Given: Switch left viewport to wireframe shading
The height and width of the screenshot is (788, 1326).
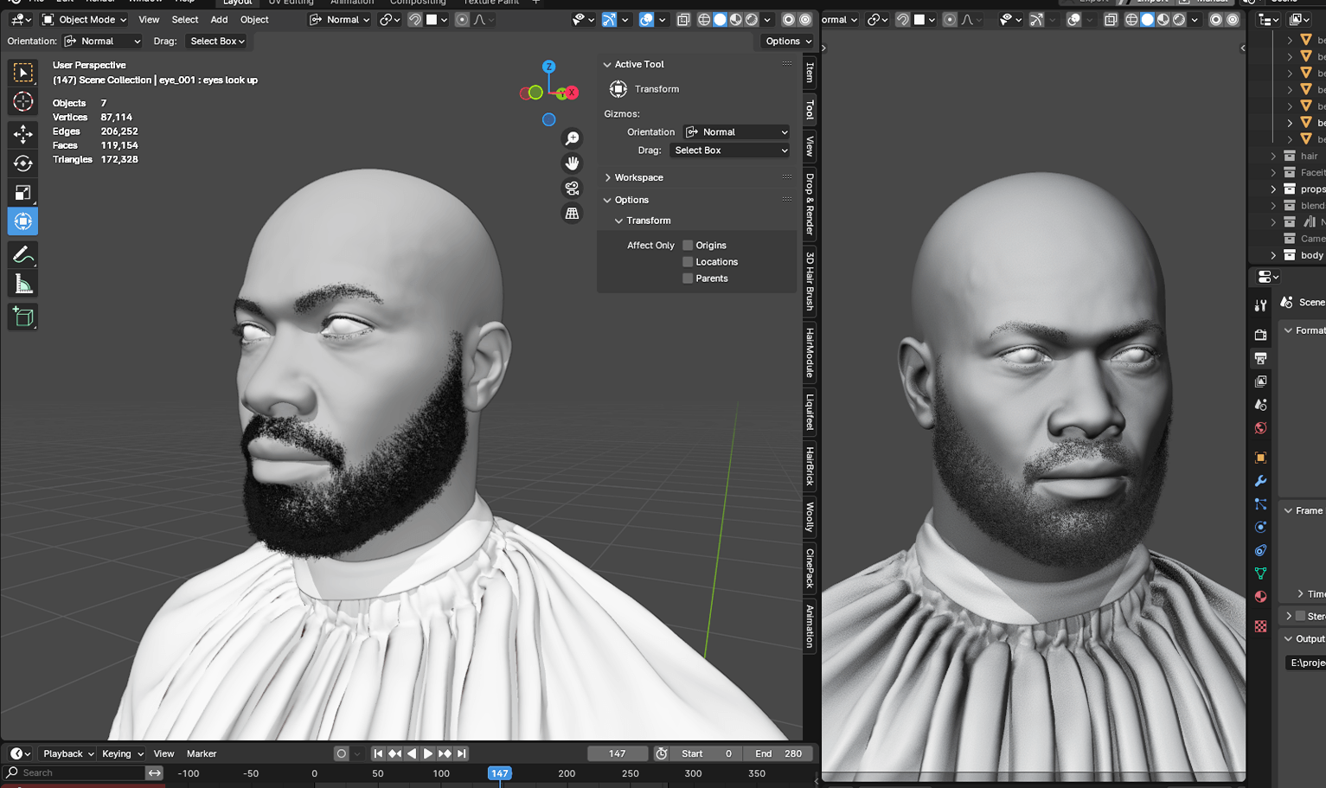Looking at the screenshot, I should click(704, 19).
